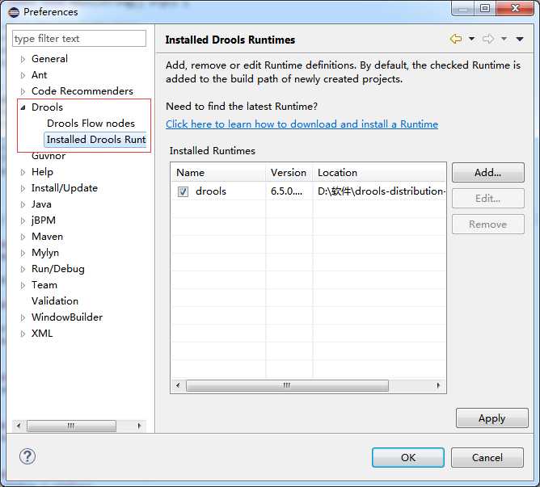Select the General preferences label
The width and height of the screenshot is (540, 487).
click(49, 59)
